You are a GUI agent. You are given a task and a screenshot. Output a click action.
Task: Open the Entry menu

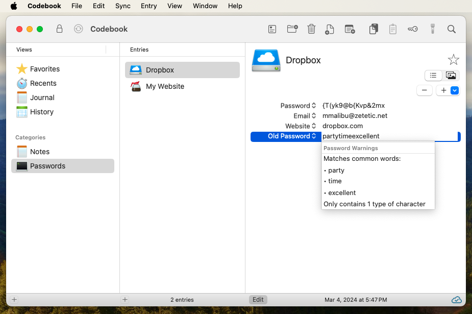coord(148,6)
